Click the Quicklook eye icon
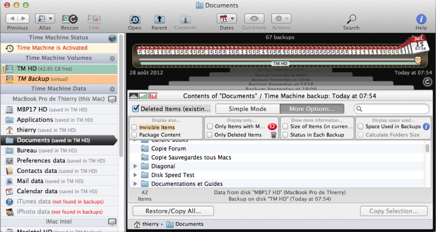The height and width of the screenshot is (232, 436). pos(254,18)
